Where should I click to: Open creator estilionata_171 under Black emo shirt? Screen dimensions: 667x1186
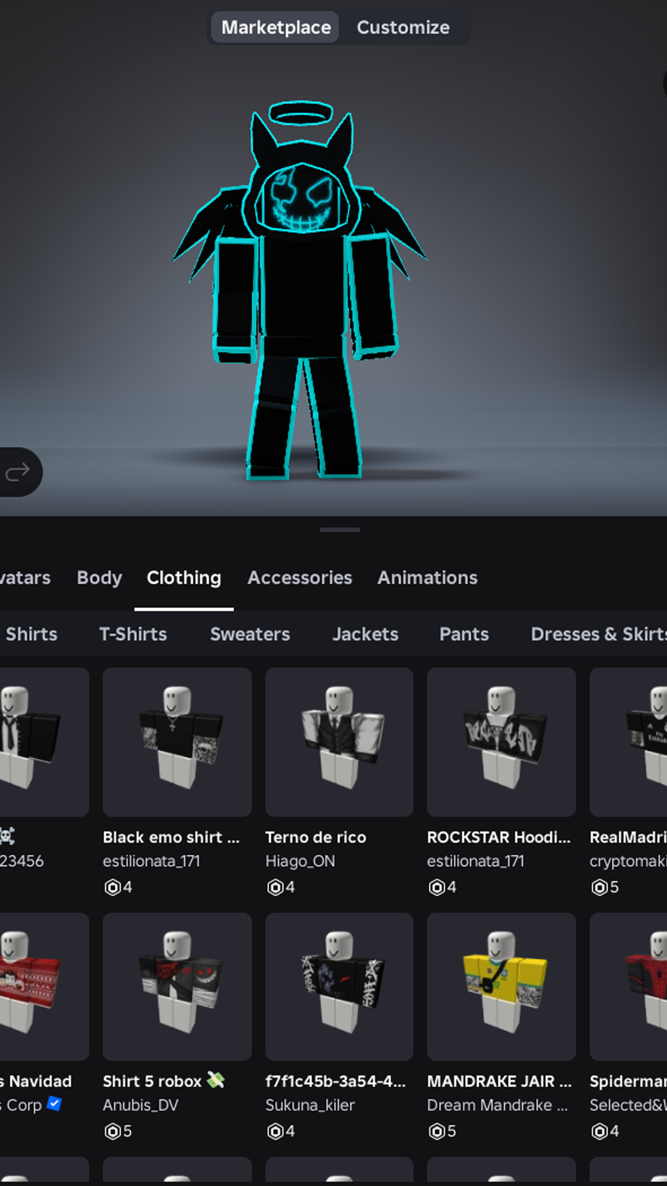[x=151, y=861]
